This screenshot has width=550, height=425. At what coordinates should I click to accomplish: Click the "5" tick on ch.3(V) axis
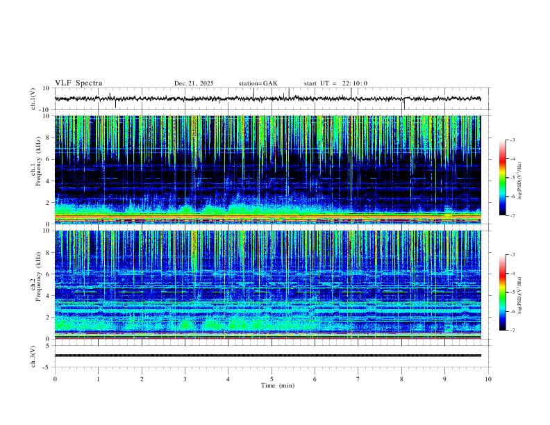click(x=49, y=346)
